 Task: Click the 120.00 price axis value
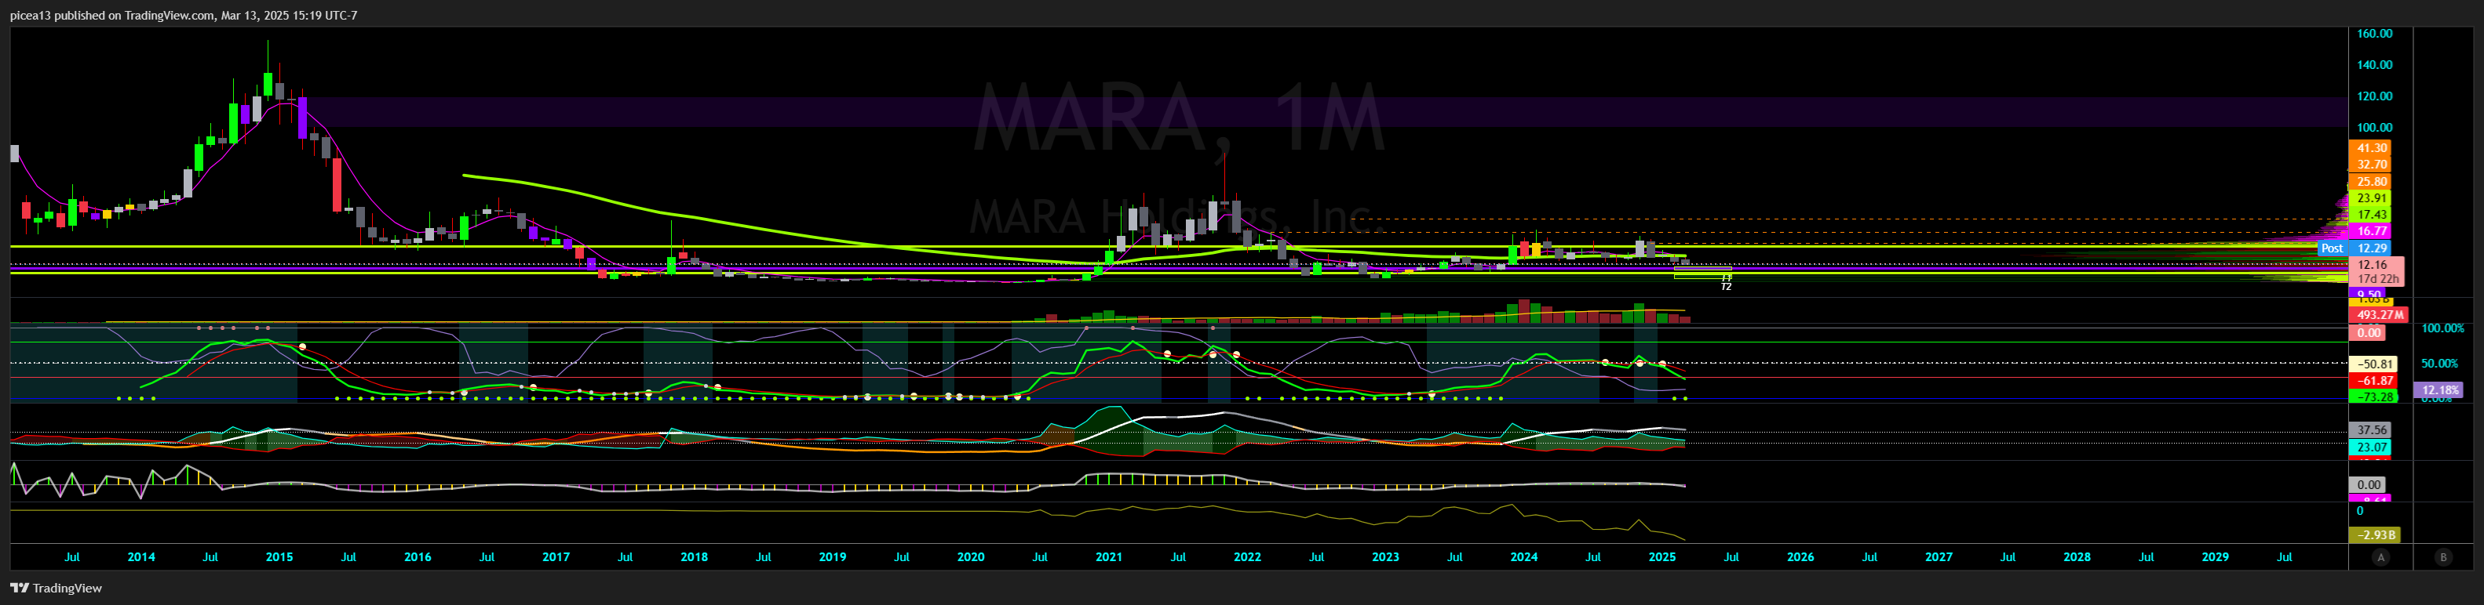coord(2374,96)
